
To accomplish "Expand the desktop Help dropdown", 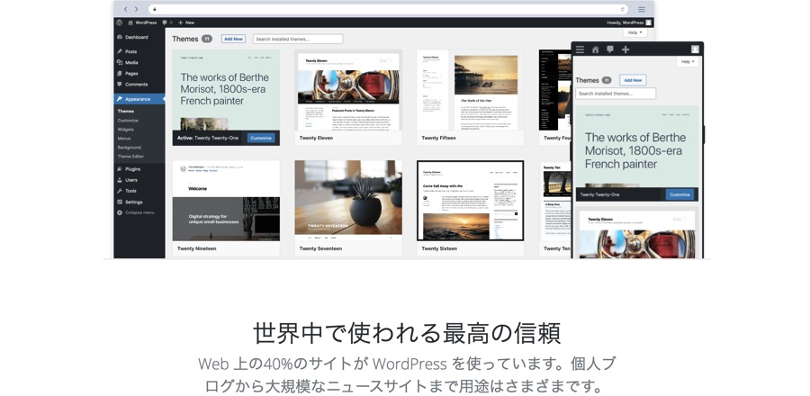I will pyautogui.click(x=634, y=32).
